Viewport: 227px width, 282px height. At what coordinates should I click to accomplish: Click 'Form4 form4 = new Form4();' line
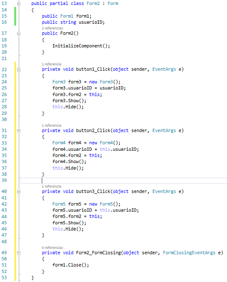click(x=86, y=143)
